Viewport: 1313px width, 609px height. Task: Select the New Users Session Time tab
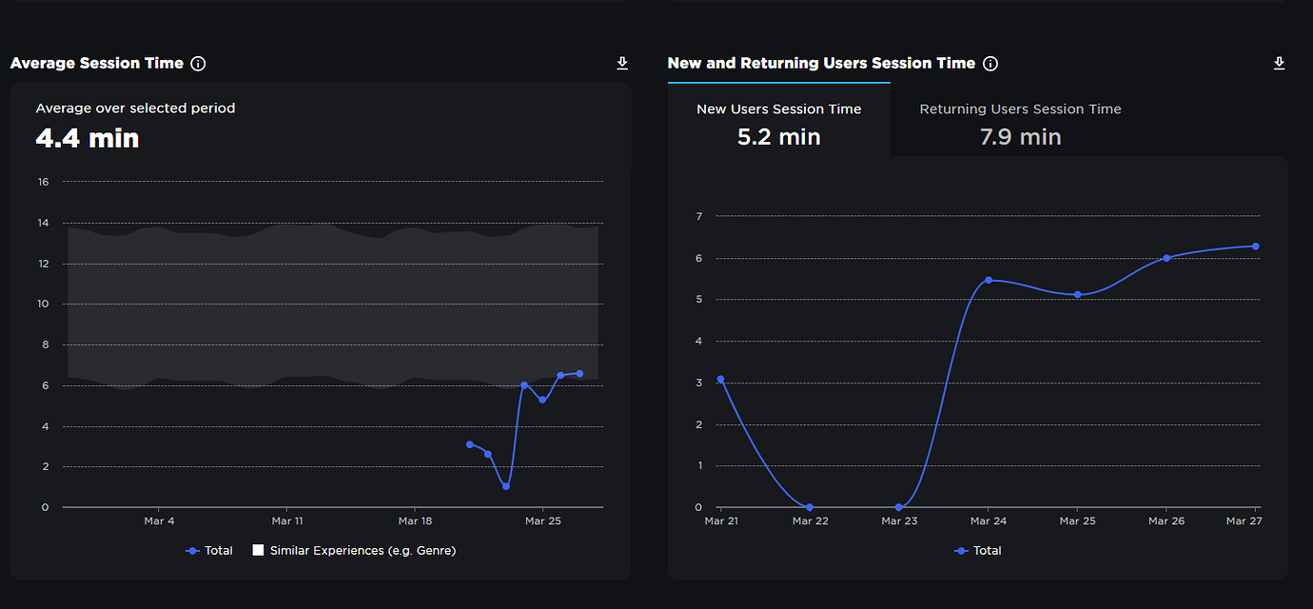click(x=779, y=121)
